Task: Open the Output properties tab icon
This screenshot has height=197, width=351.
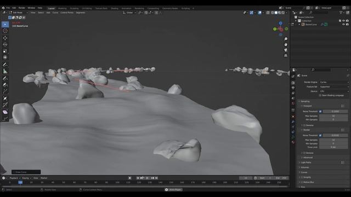Action: tap(293, 88)
